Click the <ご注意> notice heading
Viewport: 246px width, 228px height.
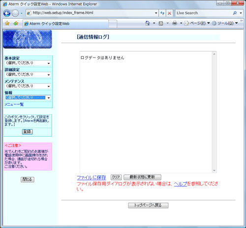coord(13,145)
